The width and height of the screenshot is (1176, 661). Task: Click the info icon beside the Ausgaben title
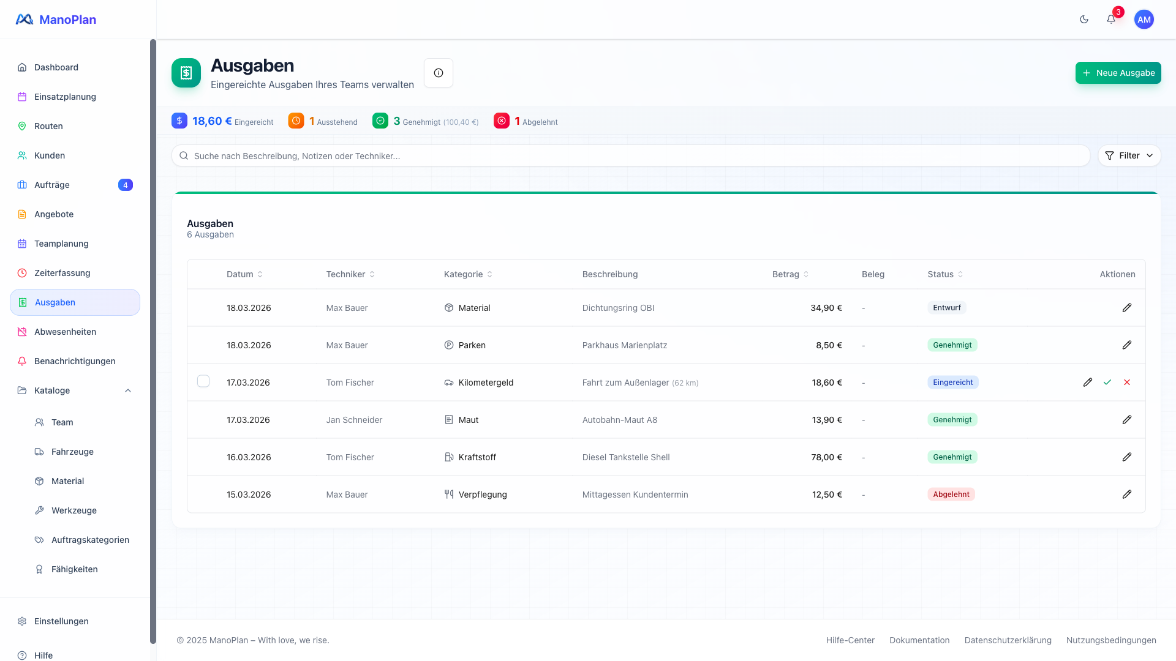click(x=439, y=73)
